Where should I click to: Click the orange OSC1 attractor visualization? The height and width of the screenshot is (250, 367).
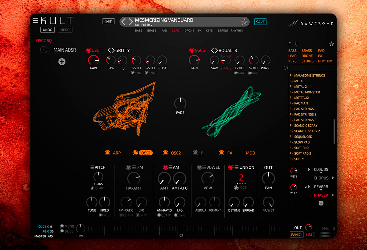tap(124, 108)
